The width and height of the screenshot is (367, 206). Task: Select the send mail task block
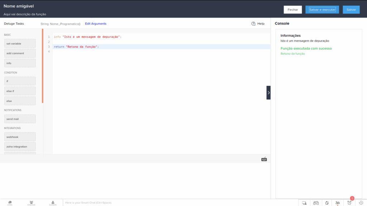tap(20, 119)
